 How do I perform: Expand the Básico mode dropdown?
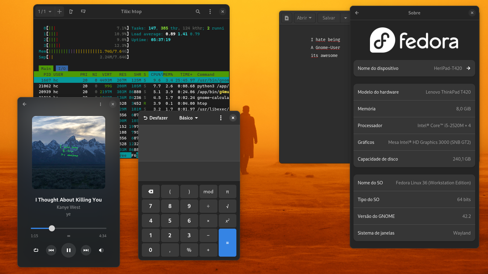(x=188, y=118)
